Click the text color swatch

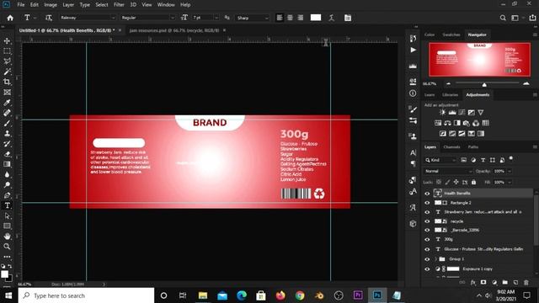(316, 18)
